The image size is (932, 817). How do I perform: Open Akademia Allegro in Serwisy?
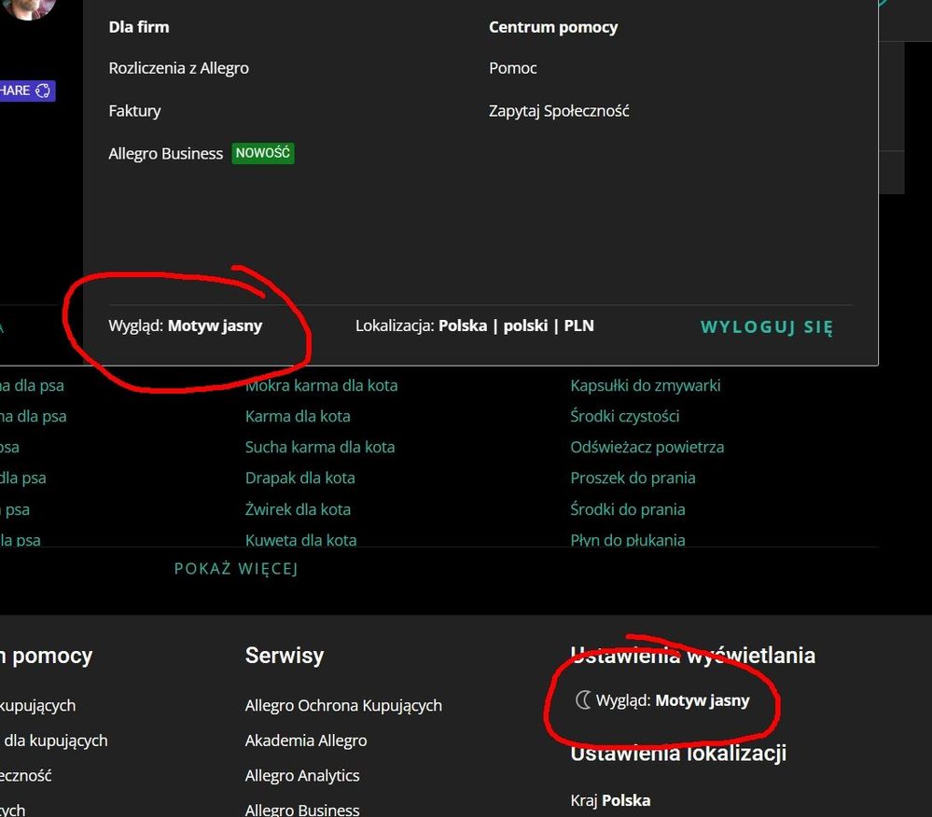pyautogui.click(x=306, y=741)
